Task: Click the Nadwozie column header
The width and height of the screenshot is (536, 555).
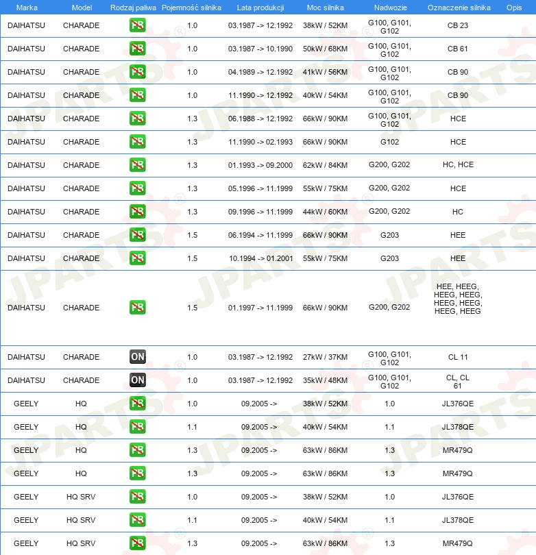Action: click(x=389, y=7)
